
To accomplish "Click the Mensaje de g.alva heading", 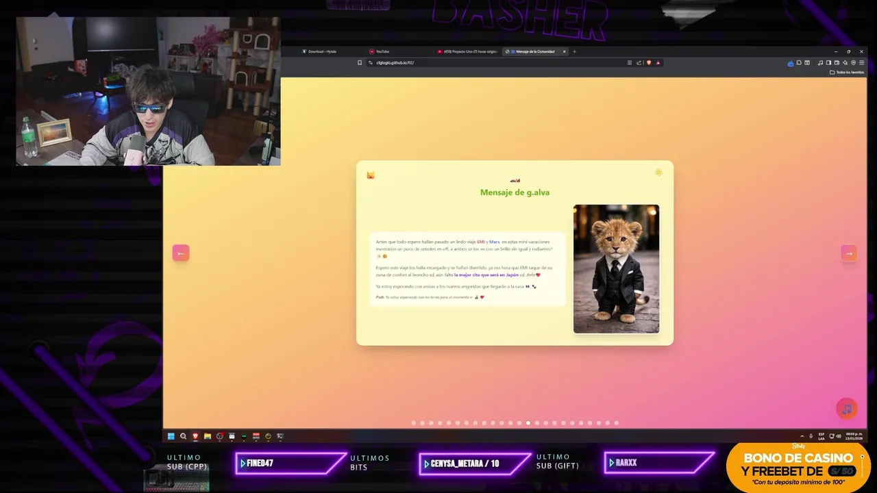I will tap(515, 192).
